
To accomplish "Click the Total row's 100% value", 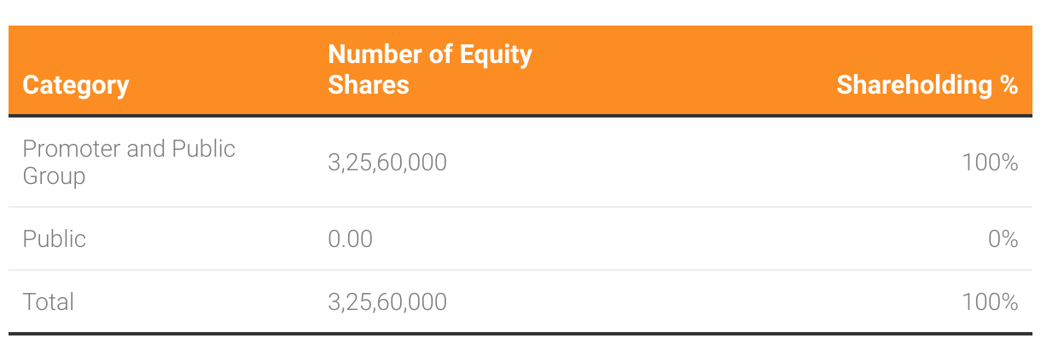I will point(989,301).
